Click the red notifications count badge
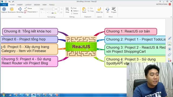173x97 pixels. (170, 4)
